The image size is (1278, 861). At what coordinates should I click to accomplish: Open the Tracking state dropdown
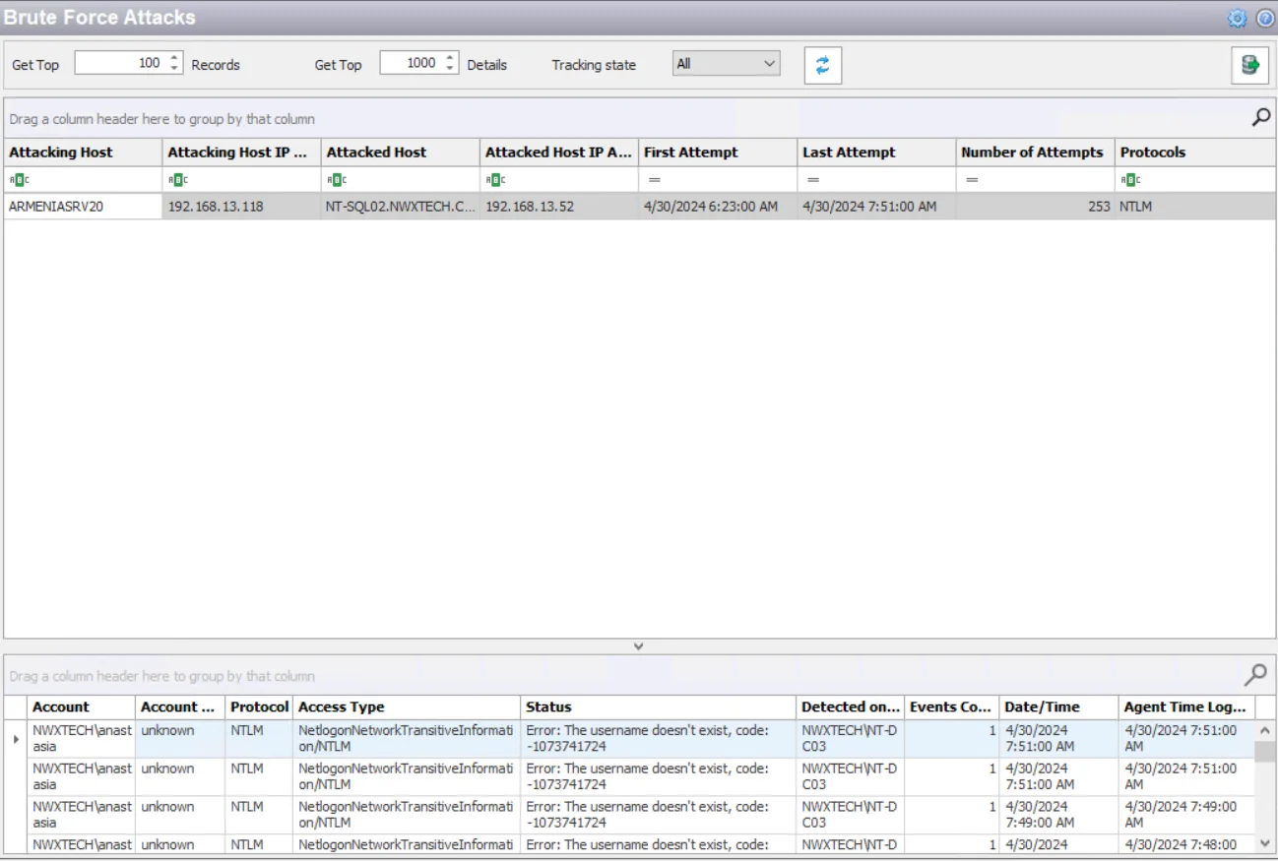727,64
